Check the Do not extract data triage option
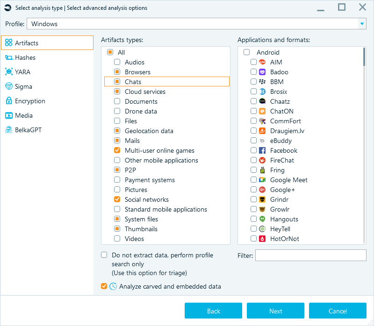The image size is (374, 326). coord(104,255)
